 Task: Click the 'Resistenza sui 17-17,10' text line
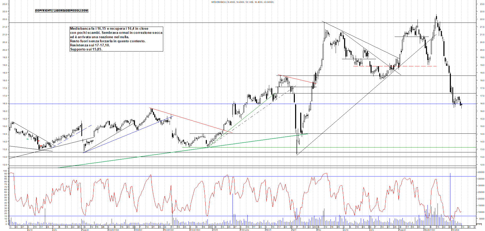tap(90, 45)
